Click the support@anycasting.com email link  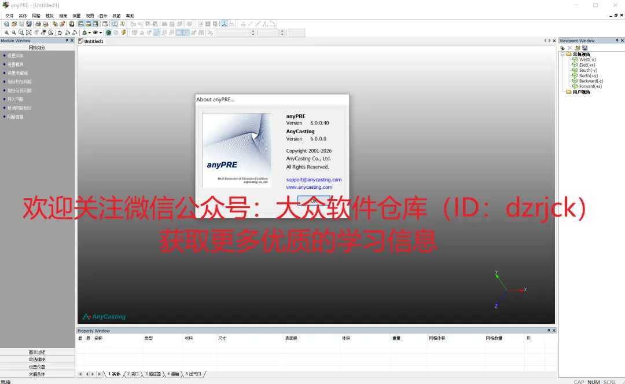coord(314,180)
